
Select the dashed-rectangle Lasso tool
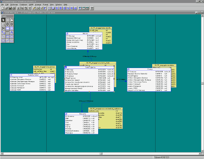click(x=8, y=20)
